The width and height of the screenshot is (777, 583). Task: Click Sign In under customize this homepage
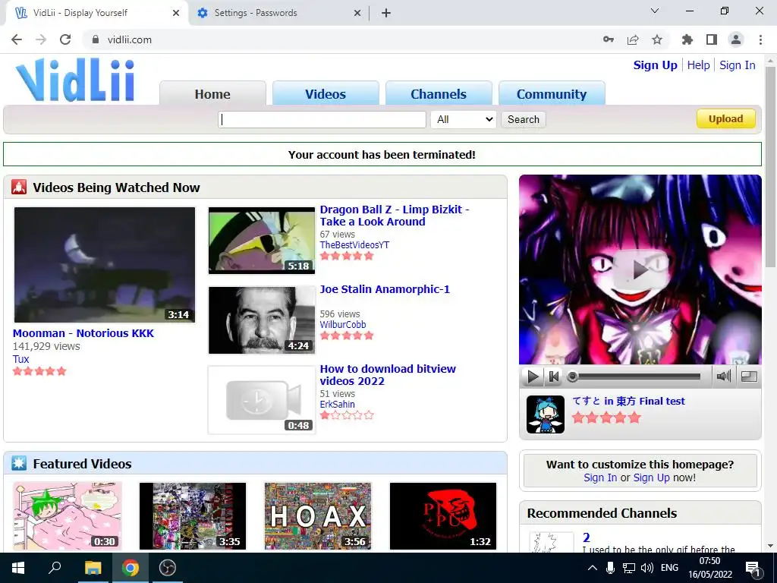(600, 477)
